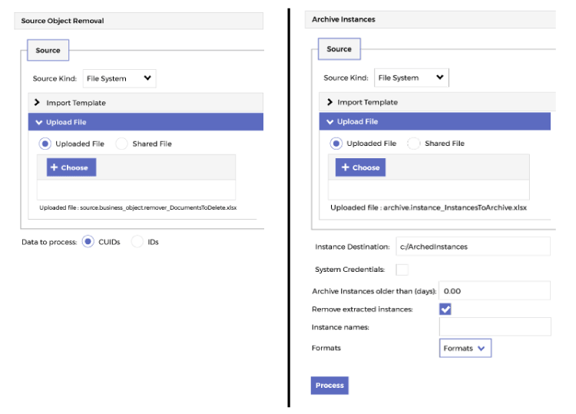Expand Import Template in Archive Instances

coord(437,102)
